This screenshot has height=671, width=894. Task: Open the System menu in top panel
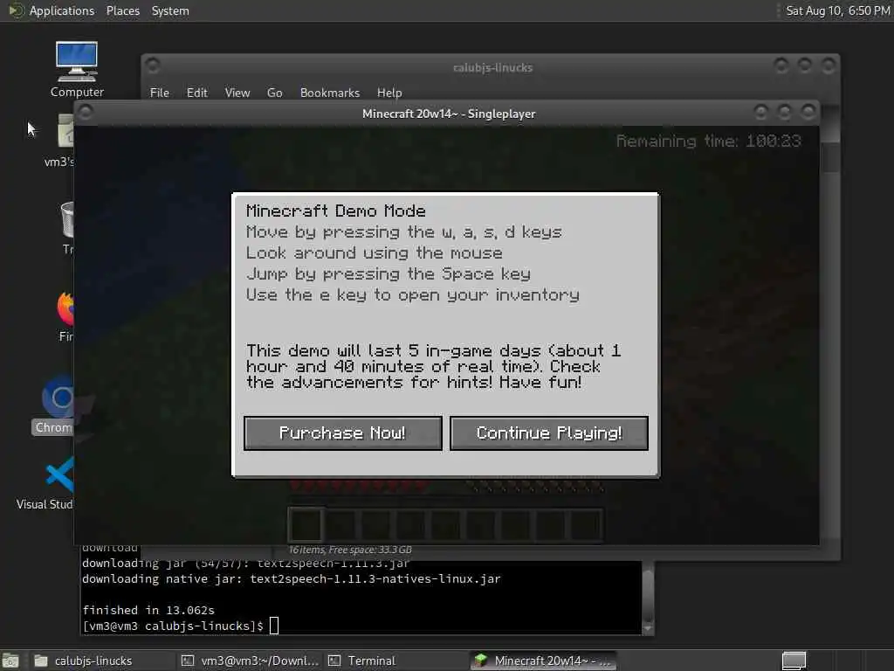tap(170, 10)
